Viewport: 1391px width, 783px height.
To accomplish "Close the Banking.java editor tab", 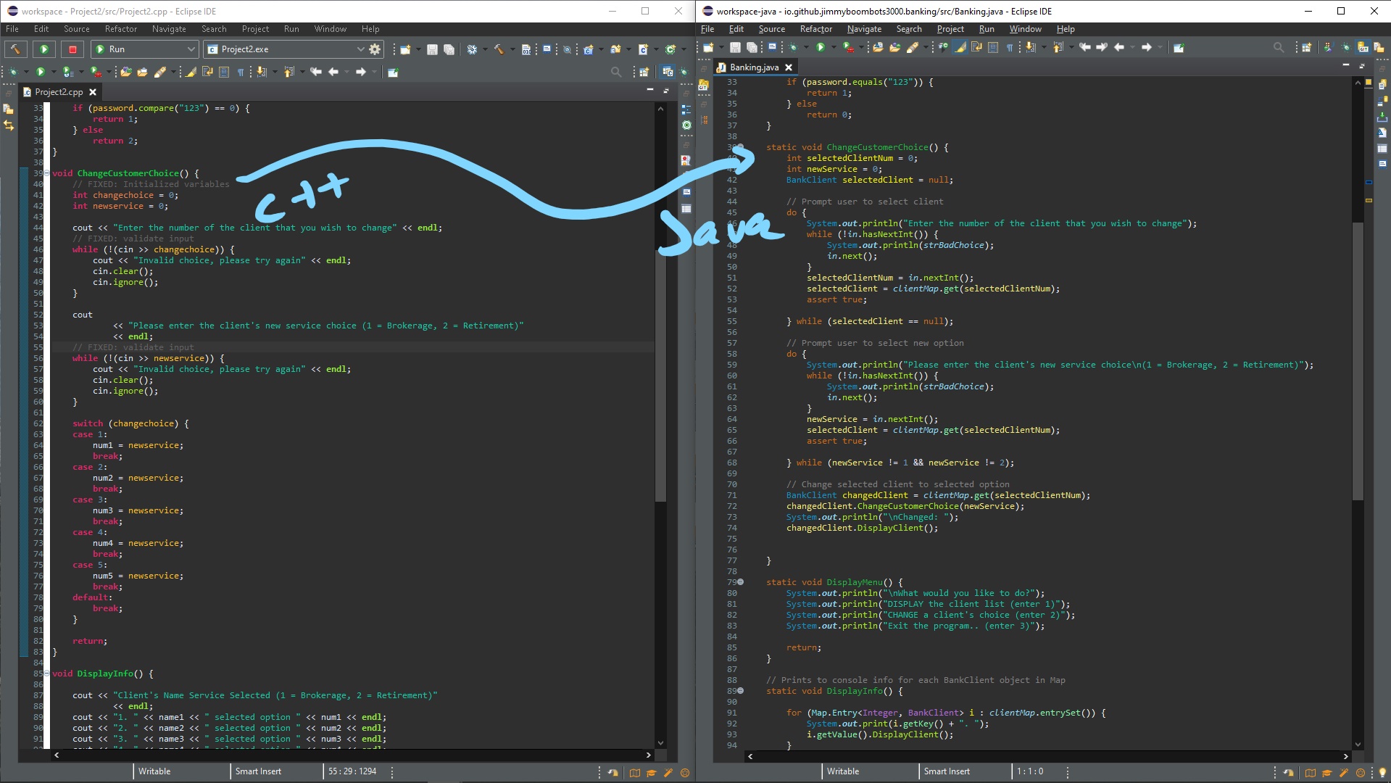I will point(789,67).
